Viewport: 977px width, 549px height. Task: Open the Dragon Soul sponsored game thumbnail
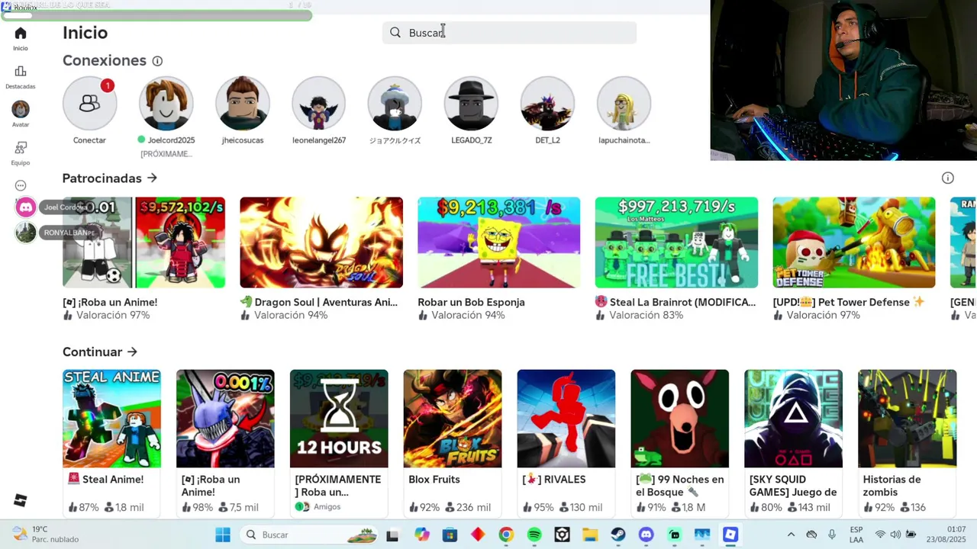[x=321, y=242]
